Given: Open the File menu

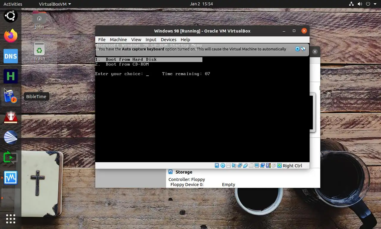Looking at the screenshot, I should pos(102,40).
